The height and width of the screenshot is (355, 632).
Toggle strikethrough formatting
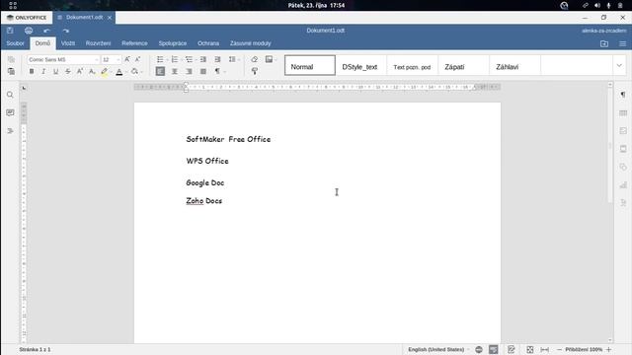[68, 71]
